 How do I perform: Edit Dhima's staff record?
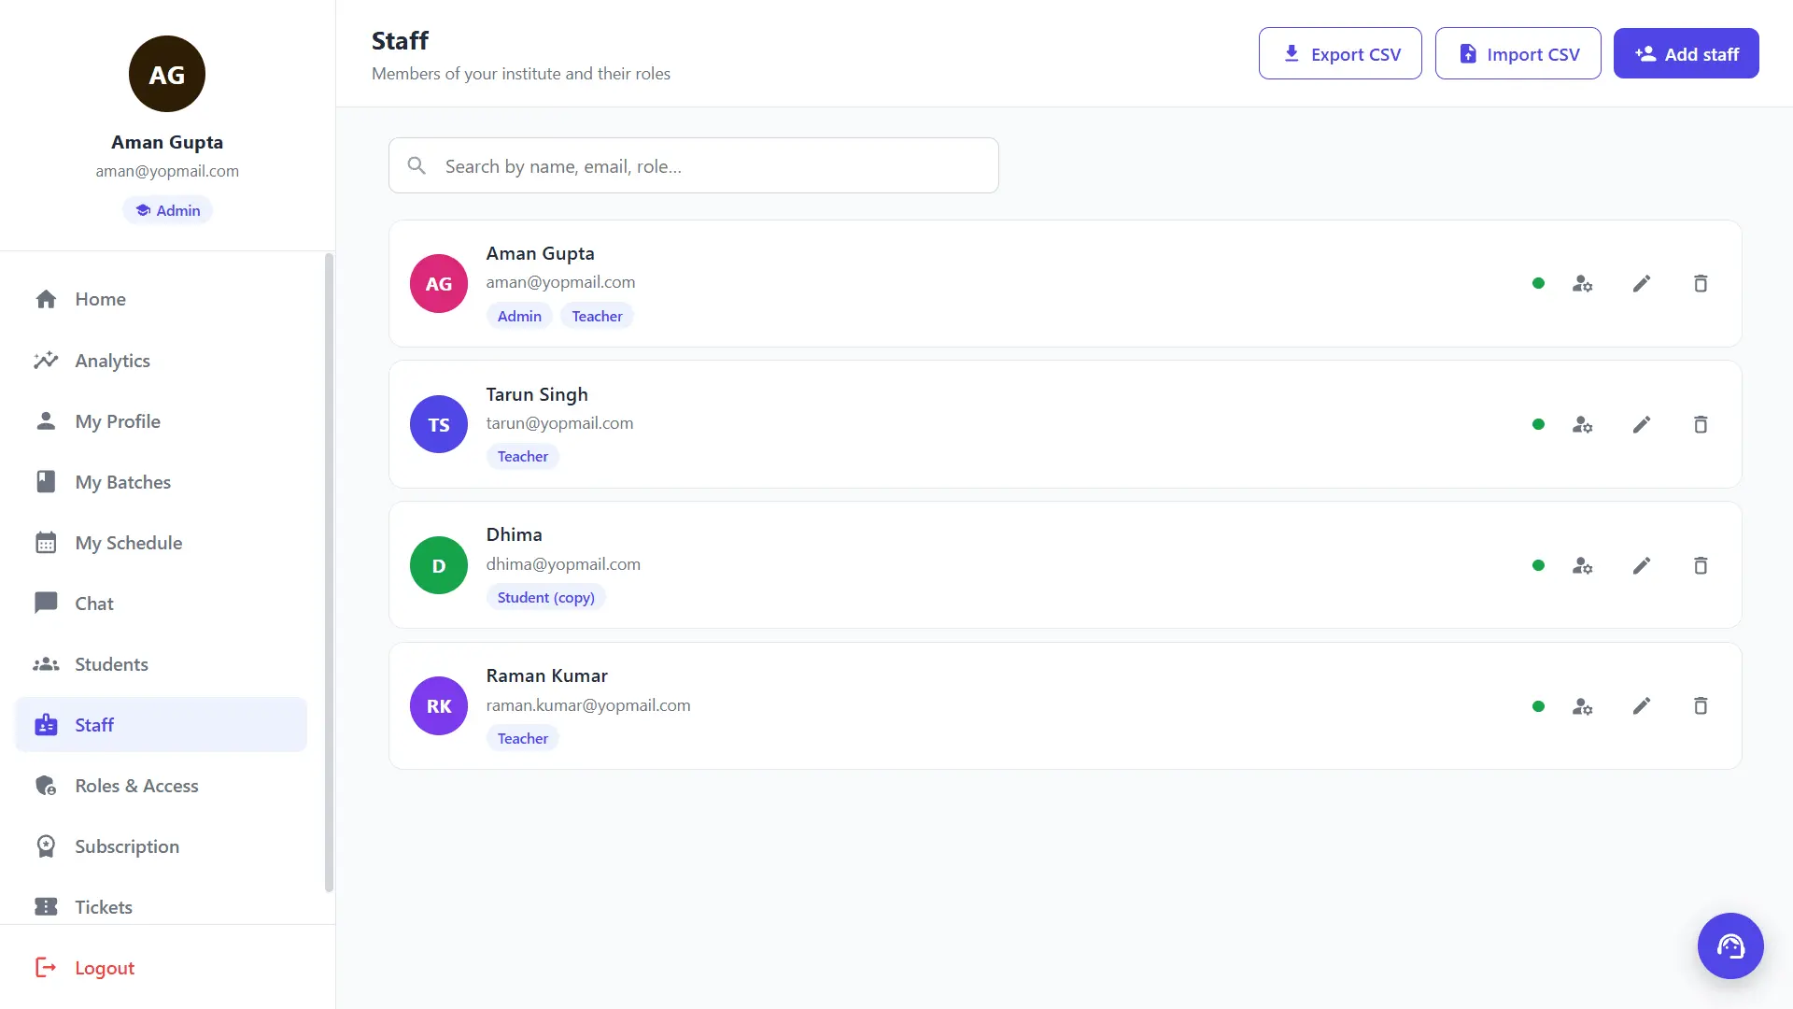1642,566
